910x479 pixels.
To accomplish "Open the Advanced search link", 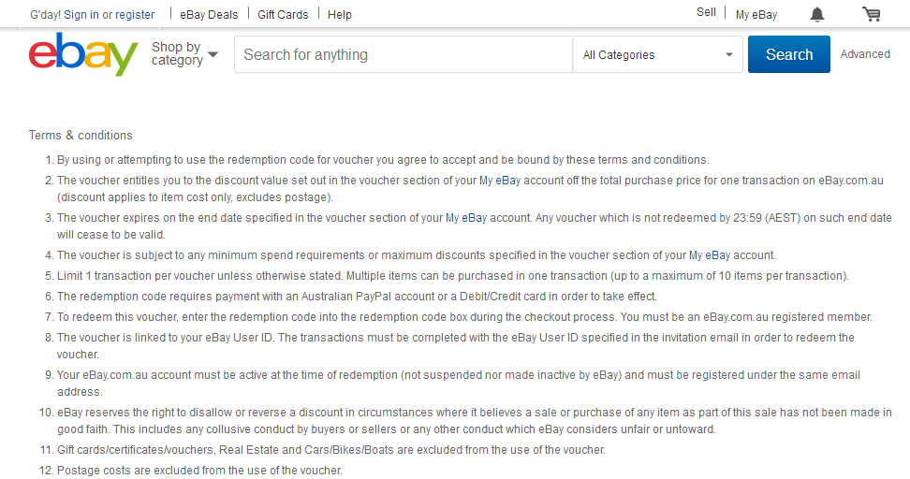I will [x=865, y=54].
